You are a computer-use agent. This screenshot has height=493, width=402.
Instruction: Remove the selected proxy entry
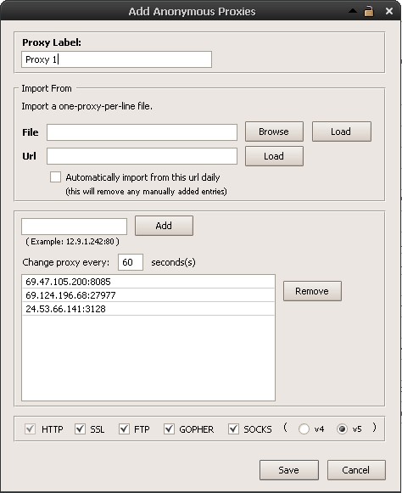(312, 291)
